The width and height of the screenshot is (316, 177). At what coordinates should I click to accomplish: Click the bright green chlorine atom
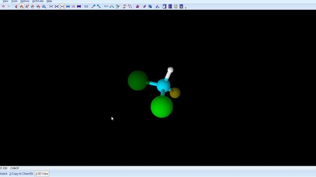point(161,107)
